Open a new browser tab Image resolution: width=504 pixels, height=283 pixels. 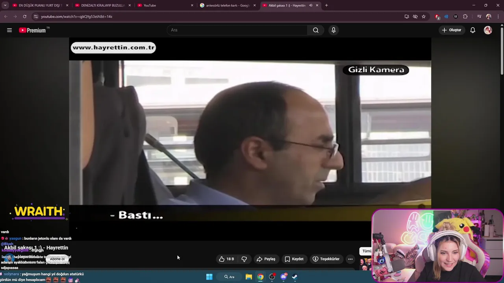(x=326, y=6)
